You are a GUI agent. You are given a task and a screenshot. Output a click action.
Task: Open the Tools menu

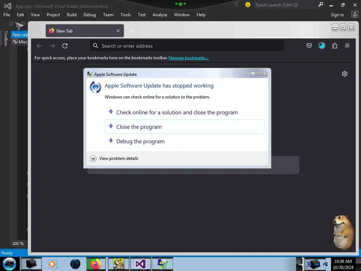[x=126, y=15]
